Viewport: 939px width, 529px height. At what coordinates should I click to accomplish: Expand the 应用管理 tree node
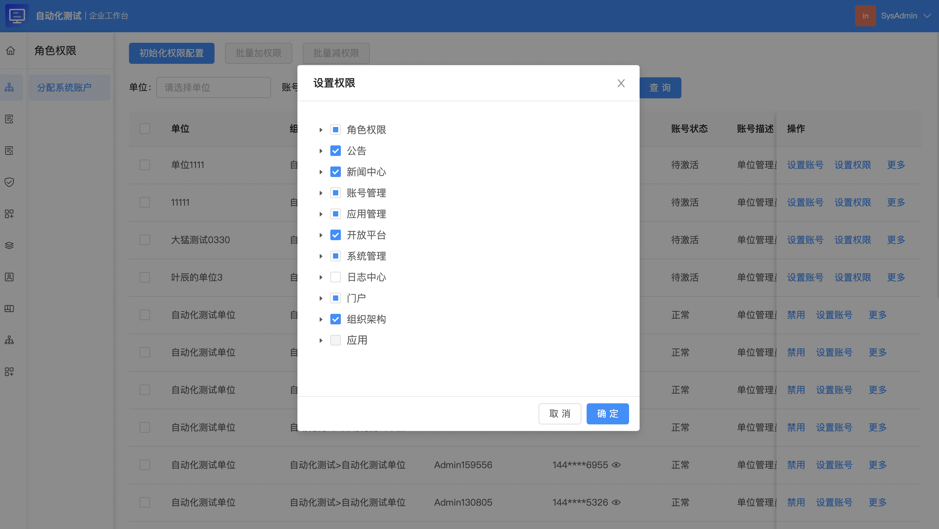click(x=321, y=214)
